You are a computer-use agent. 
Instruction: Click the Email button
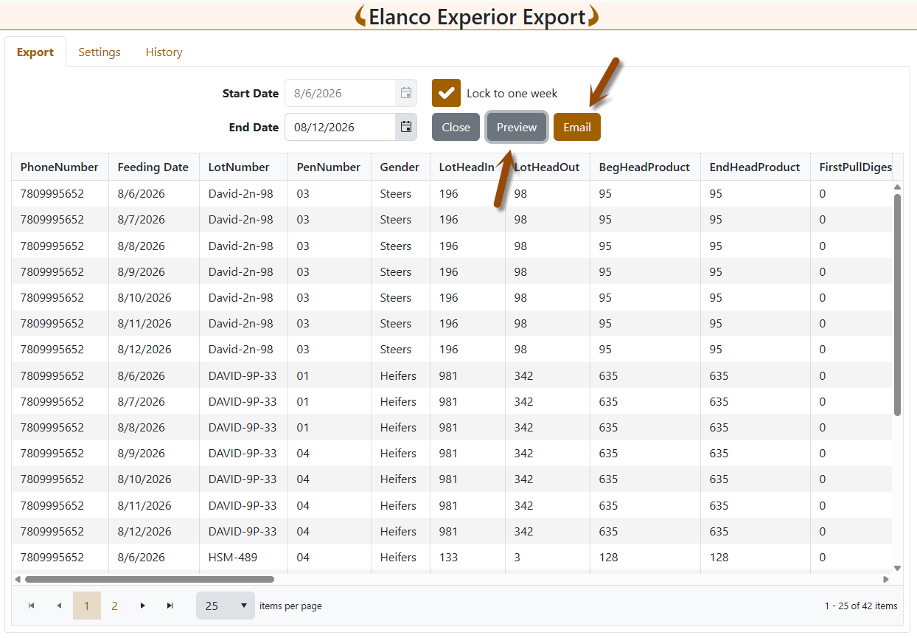[577, 127]
